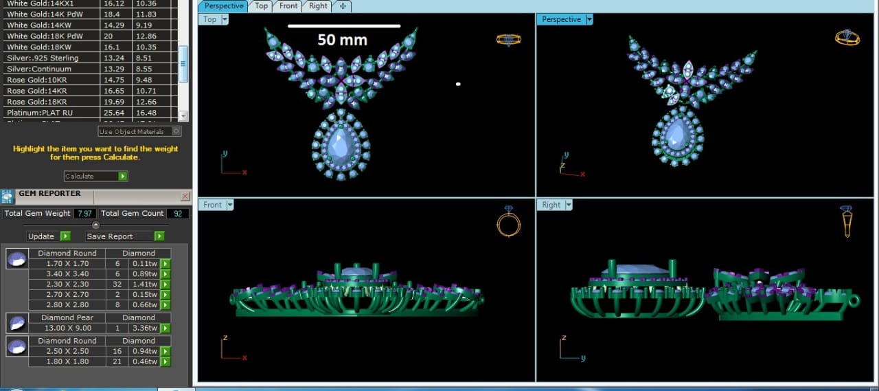Add a new viewport tab
879x391 pixels.
click(x=342, y=6)
